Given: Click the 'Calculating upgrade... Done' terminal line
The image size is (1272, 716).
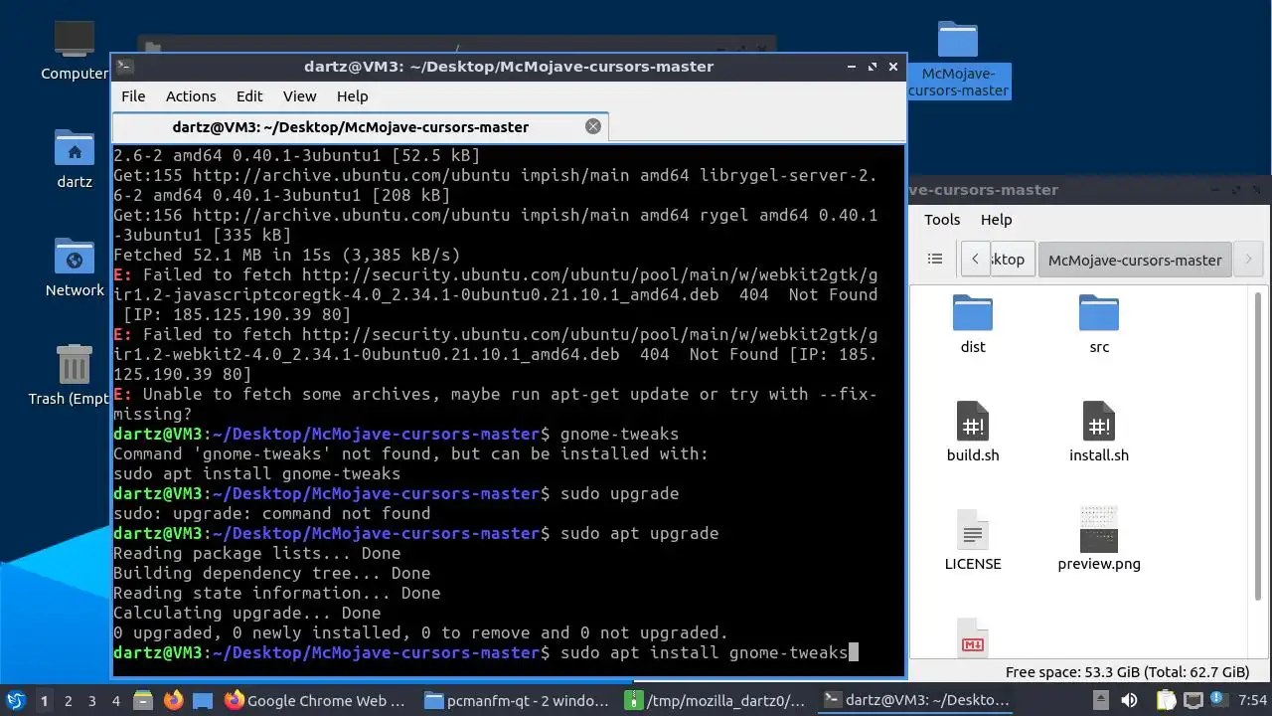Looking at the screenshot, I should 246,613.
